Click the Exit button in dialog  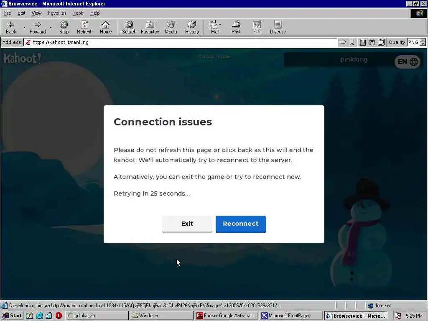tap(187, 224)
